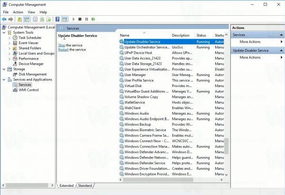The image size is (285, 195).
Task: Click scroll-down arrow of services list
Action: tap(226, 175)
